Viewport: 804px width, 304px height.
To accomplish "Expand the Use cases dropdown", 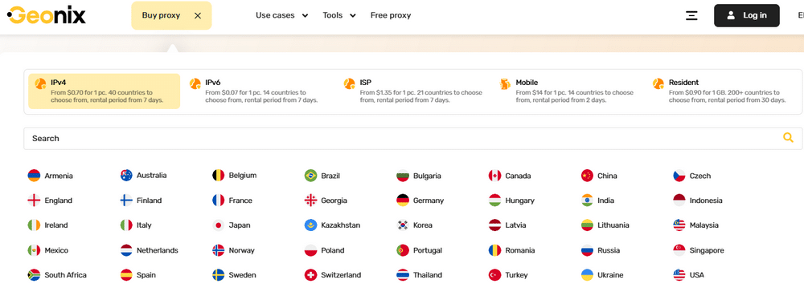I will [281, 15].
